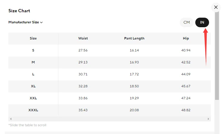Image resolution: width=224 pixels, height=134 pixels.
Task: Click the horizontal table scrollbar track
Action: (x=109, y=119)
